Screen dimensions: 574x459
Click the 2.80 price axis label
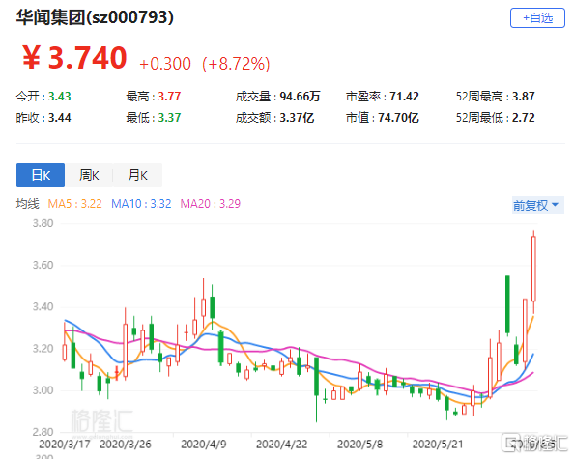pos(43,432)
